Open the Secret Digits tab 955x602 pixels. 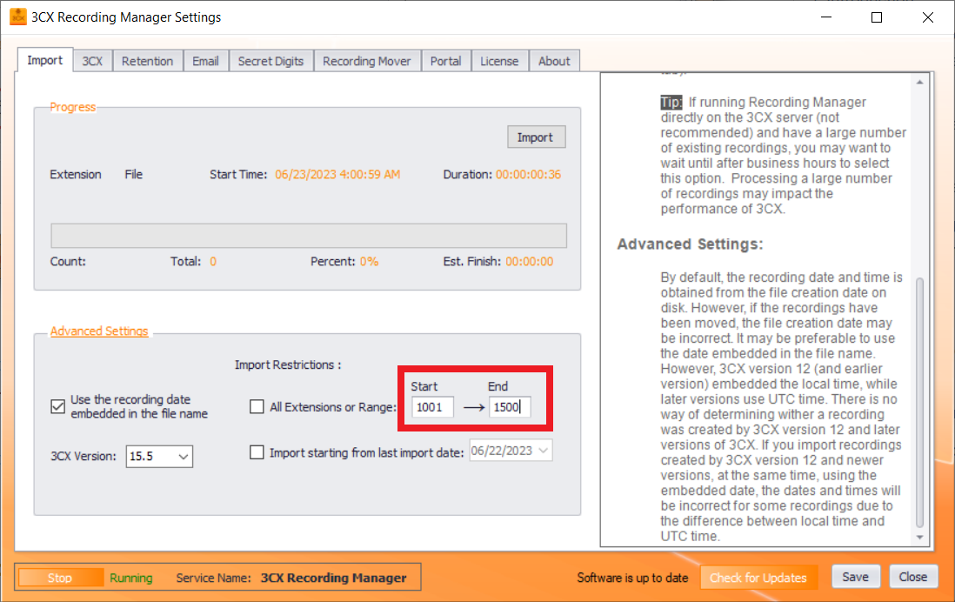click(270, 60)
